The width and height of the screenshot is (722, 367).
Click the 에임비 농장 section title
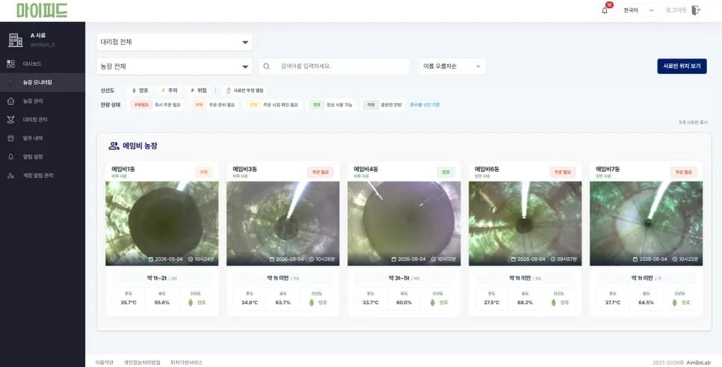tap(140, 146)
